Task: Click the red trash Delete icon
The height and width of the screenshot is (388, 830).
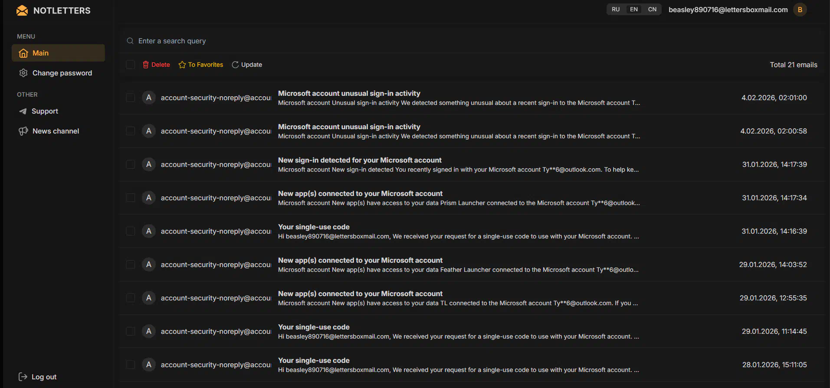Action: point(146,65)
